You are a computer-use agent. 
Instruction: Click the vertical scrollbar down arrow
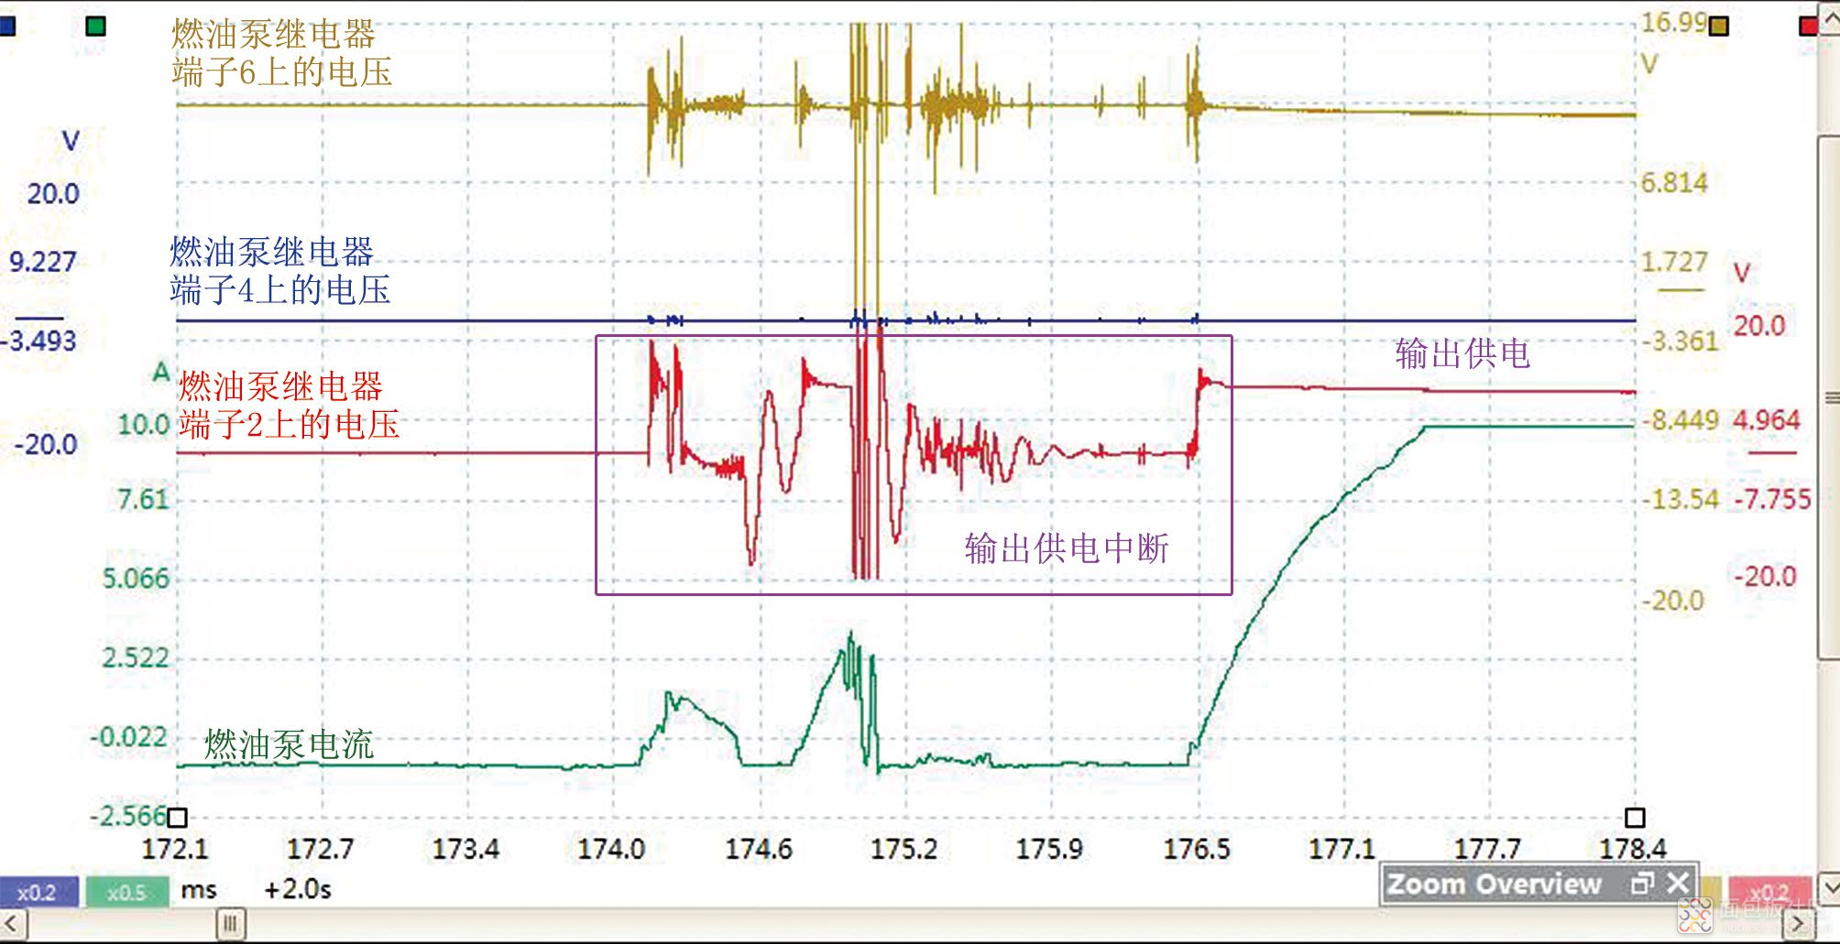[1829, 887]
